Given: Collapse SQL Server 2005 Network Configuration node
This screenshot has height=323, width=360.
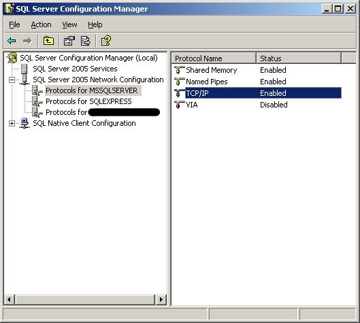Looking at the screenshot, I should point(12,80).
